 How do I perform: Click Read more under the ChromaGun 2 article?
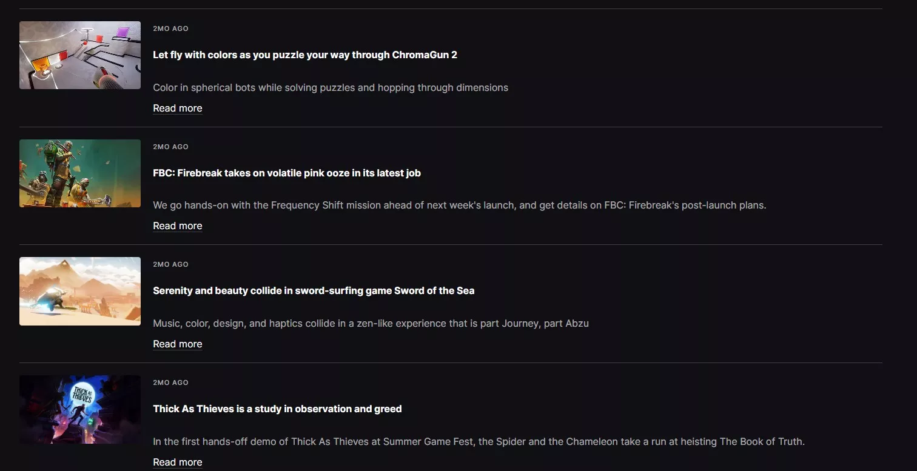[177, 108]
